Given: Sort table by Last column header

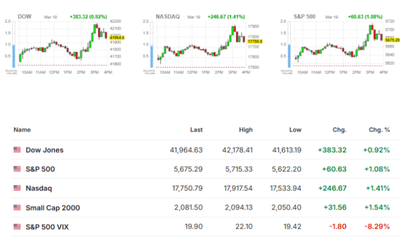Looking at the screenshot, I should point(196,130).
